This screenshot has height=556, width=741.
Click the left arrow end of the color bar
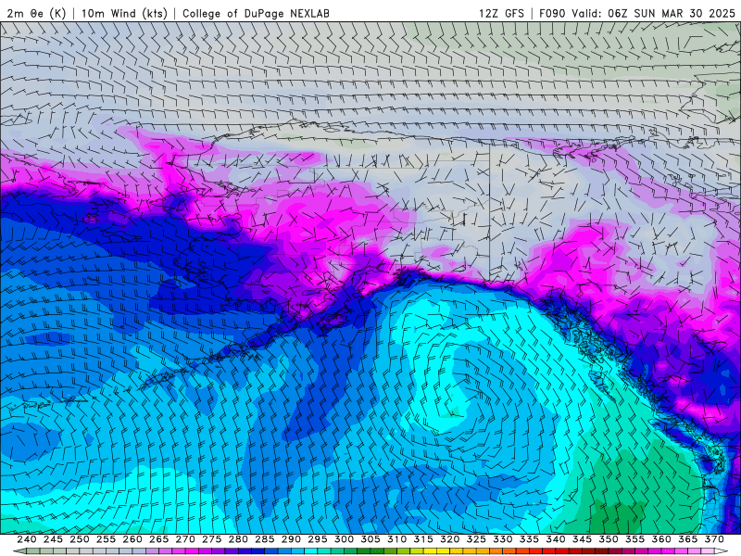point(19,551)
